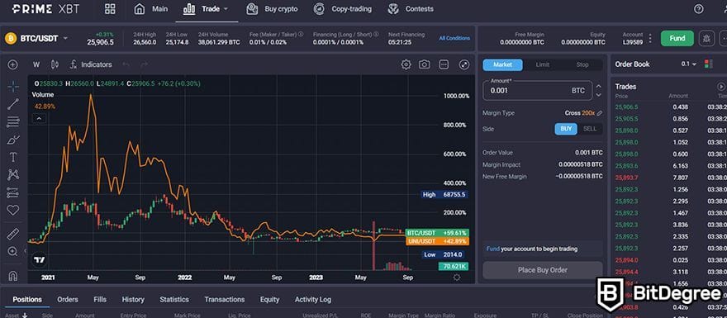Select the ruler measure tool
The height and width of the screenshot is (318, 727).
[x=13, y=234]
